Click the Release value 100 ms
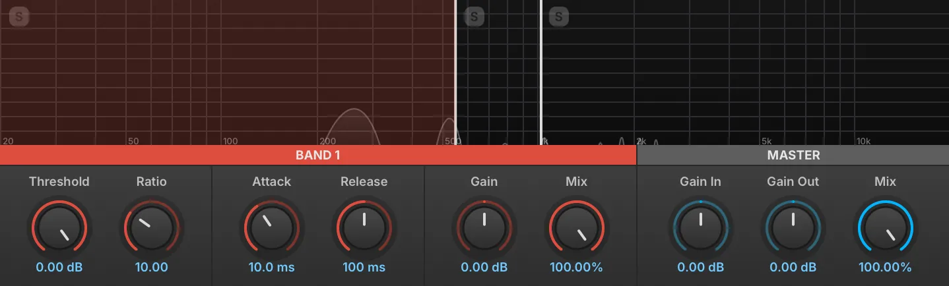The width and height of the screenshot is (949, 286). point(364,268)
